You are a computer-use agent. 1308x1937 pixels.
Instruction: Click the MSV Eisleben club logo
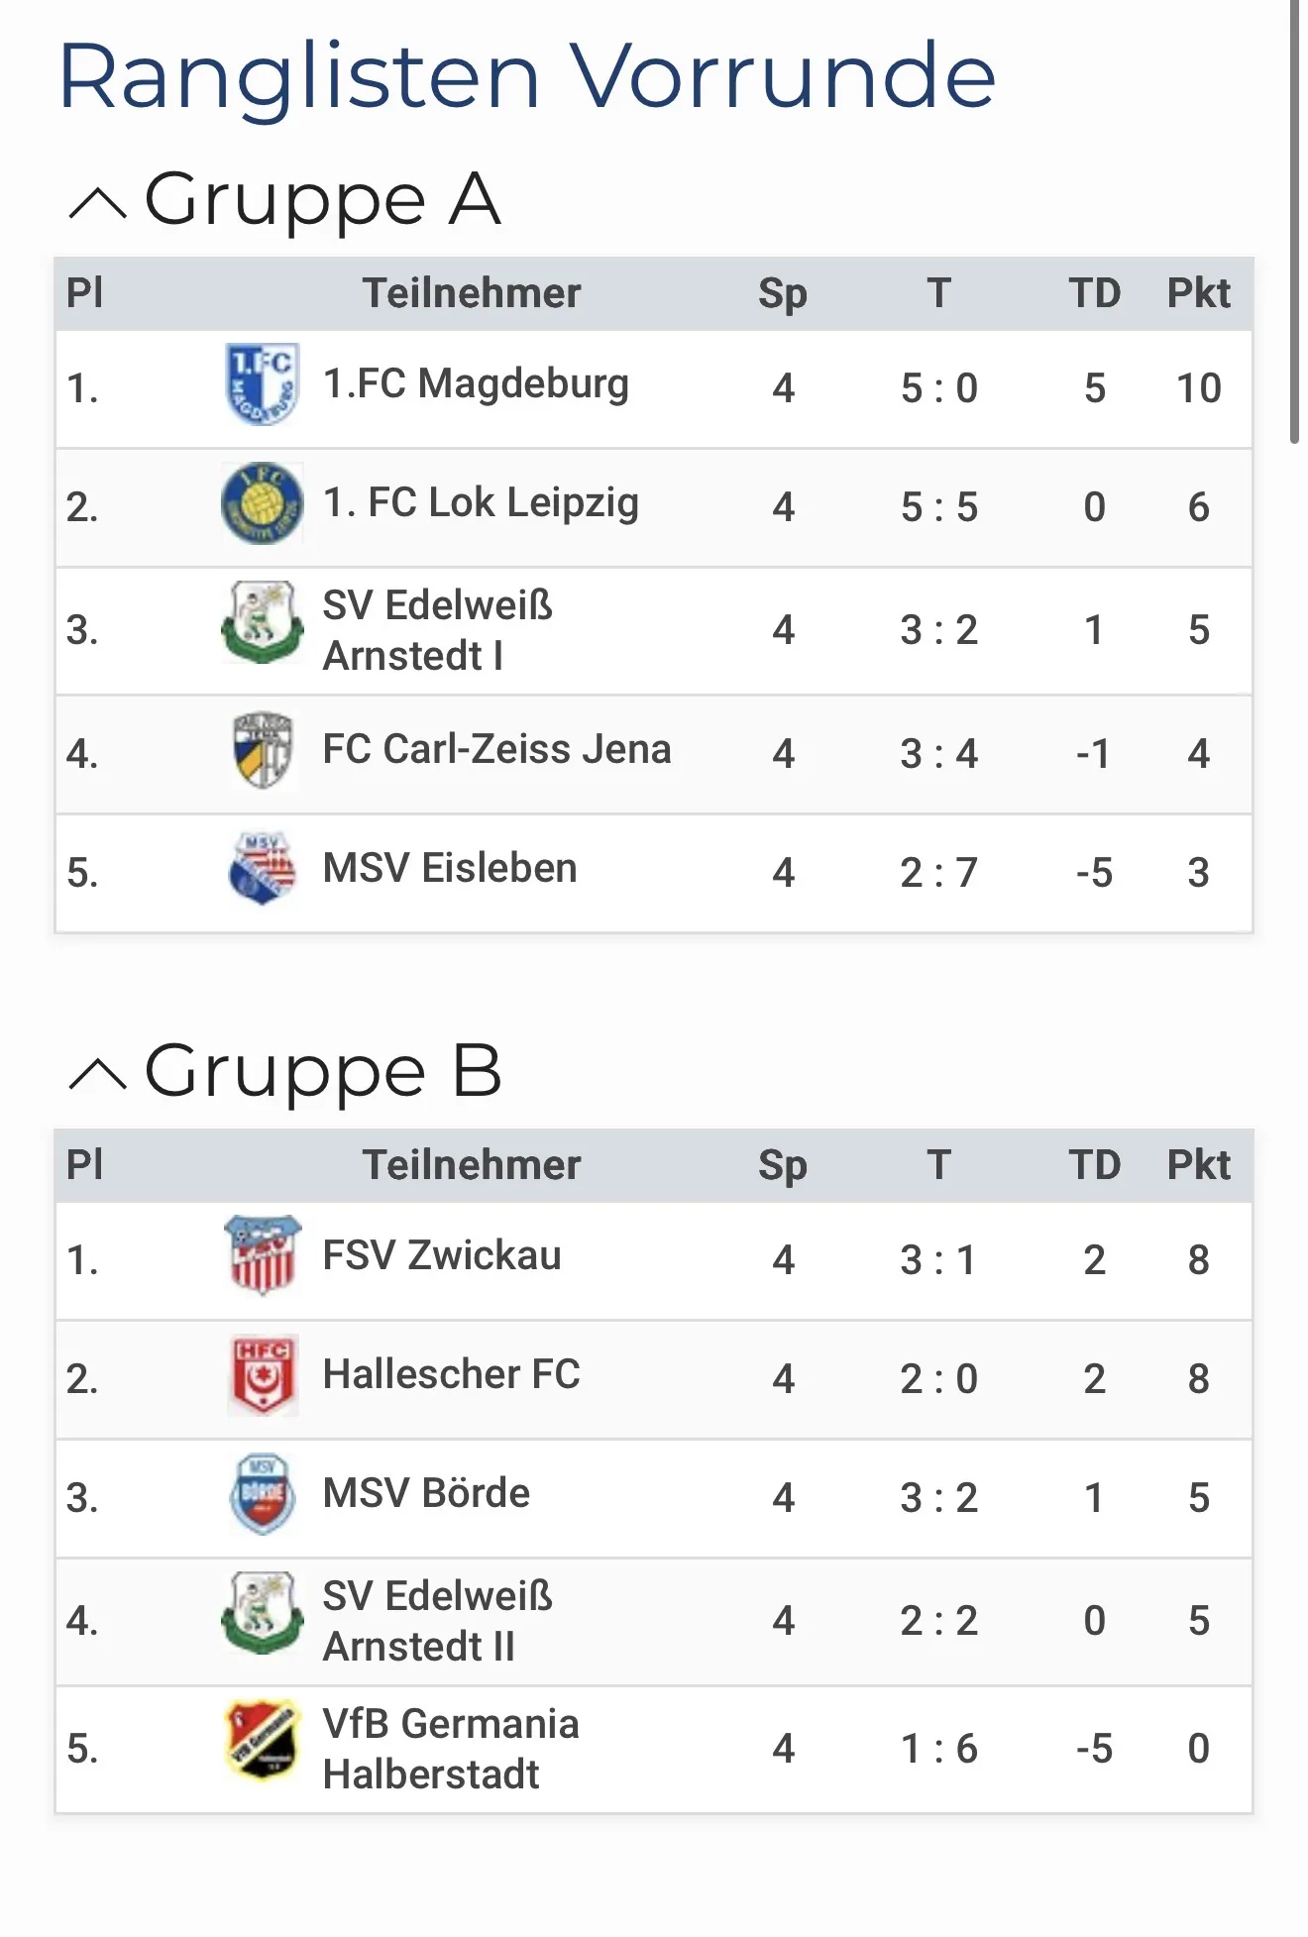click(262, 869)
